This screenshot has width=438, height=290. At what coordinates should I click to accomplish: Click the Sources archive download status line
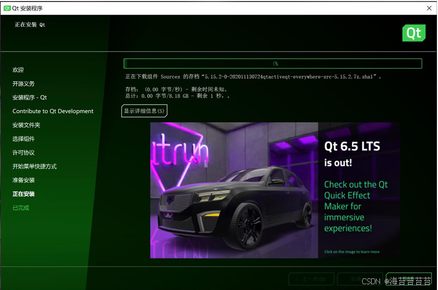point(253,76)
